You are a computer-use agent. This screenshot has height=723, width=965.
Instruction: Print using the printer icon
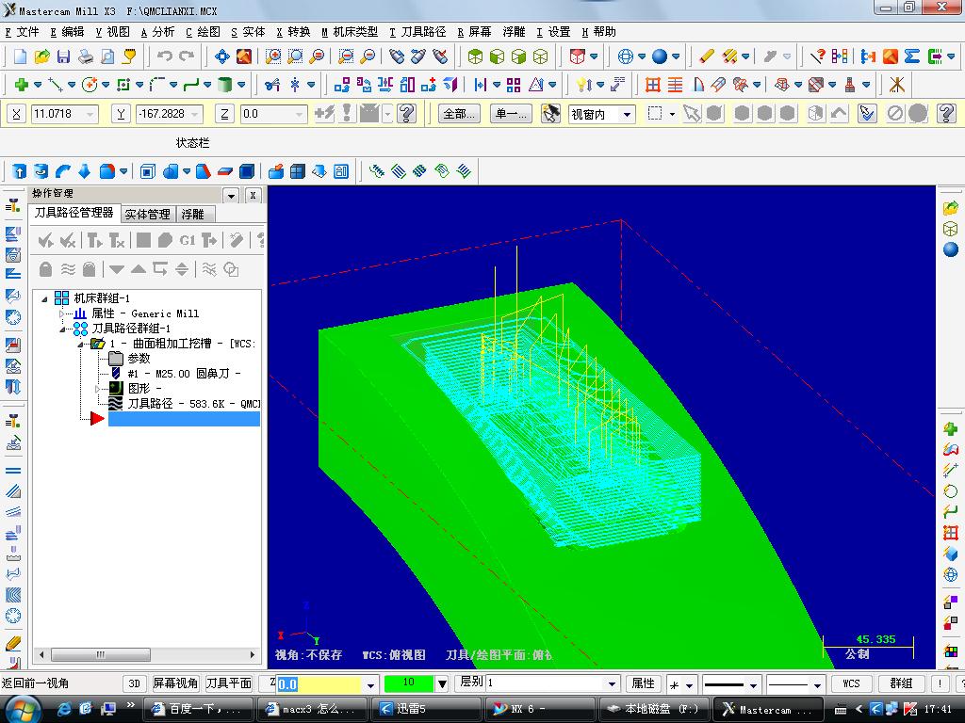pyautogui.click(x=86, y=56)
